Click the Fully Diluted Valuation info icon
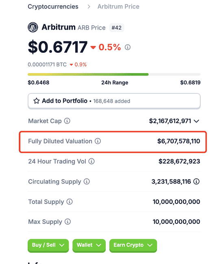The height and width of the screenshot is (264, 211). click(x=98, y=141)
